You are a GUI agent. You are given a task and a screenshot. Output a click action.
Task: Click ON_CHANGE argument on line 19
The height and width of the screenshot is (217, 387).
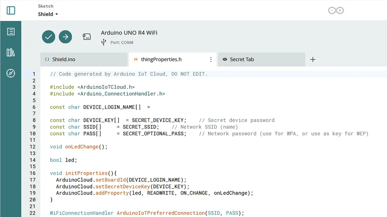(194, 193)
